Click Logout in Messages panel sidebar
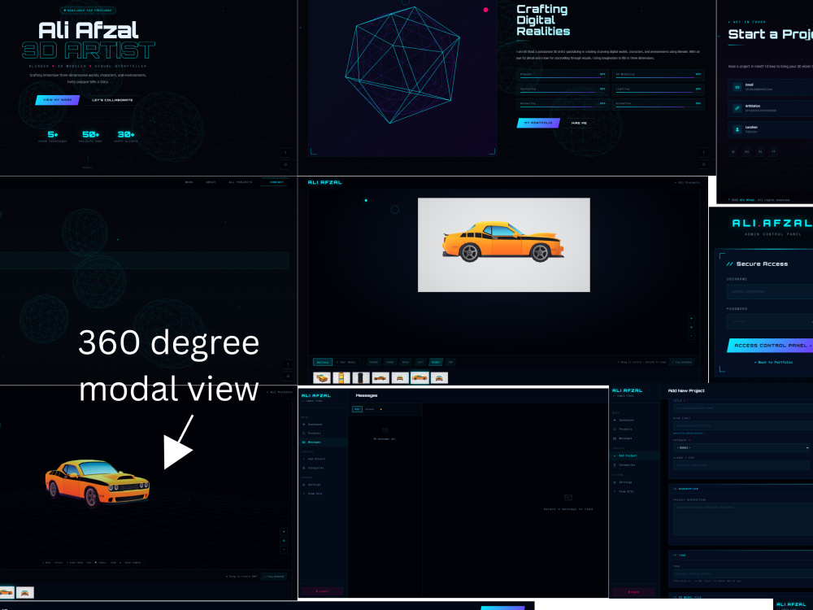 [x=322, y=591]
